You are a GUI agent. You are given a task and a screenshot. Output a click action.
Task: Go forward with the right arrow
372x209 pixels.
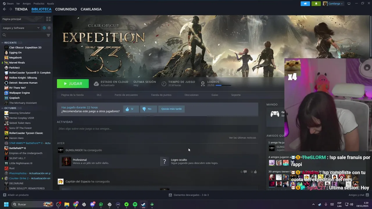(x=10, y=9)
